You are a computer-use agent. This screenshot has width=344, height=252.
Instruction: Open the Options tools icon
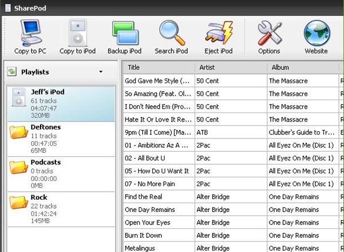[270, 33]
